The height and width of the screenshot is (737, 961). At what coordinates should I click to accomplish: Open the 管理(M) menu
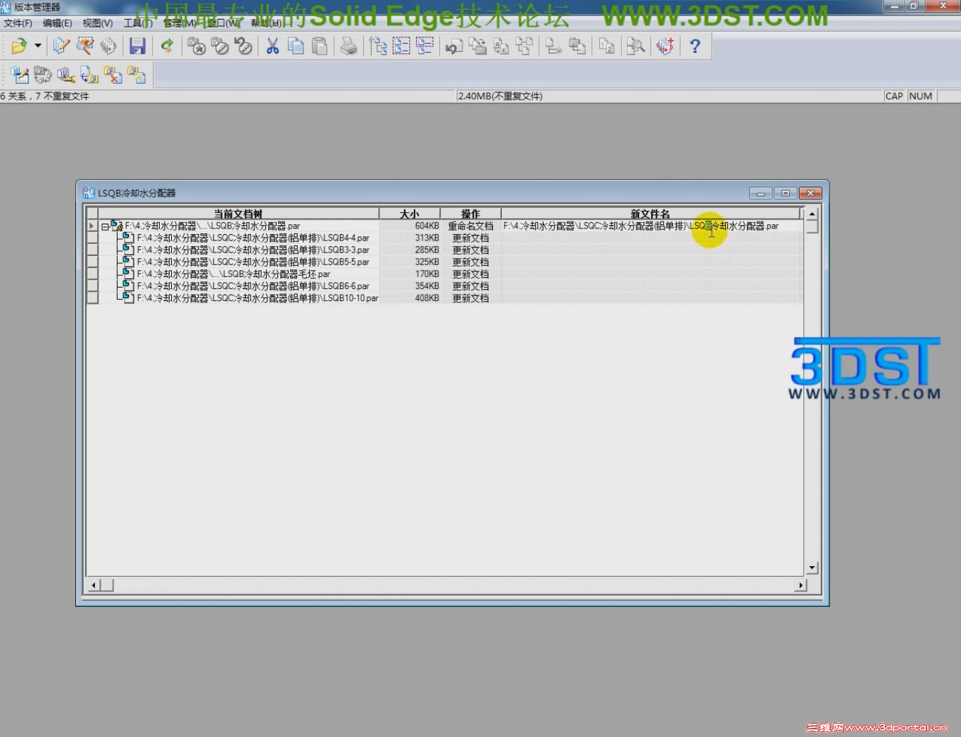[x=179, y=23]
